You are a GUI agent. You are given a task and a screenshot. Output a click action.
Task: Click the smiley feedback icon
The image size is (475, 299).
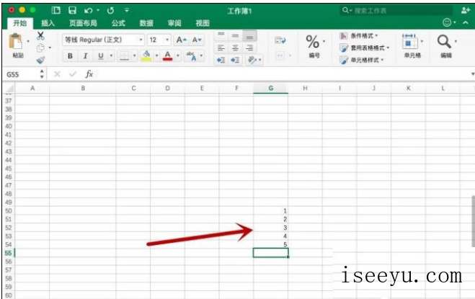point(447,22)
